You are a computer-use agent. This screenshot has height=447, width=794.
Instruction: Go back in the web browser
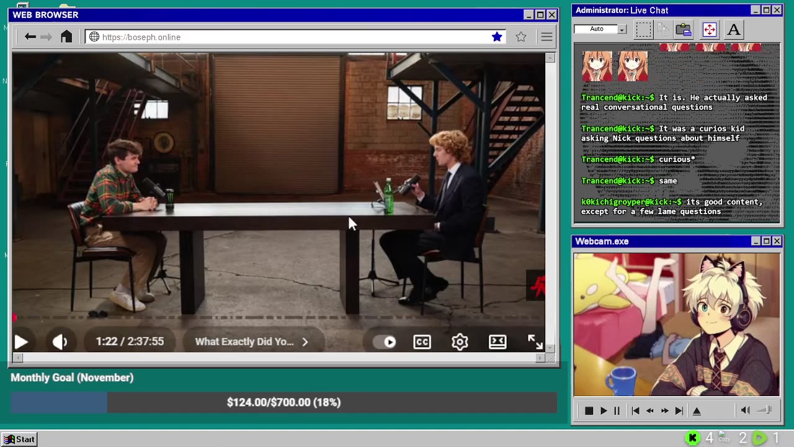[x=30, y=37]
